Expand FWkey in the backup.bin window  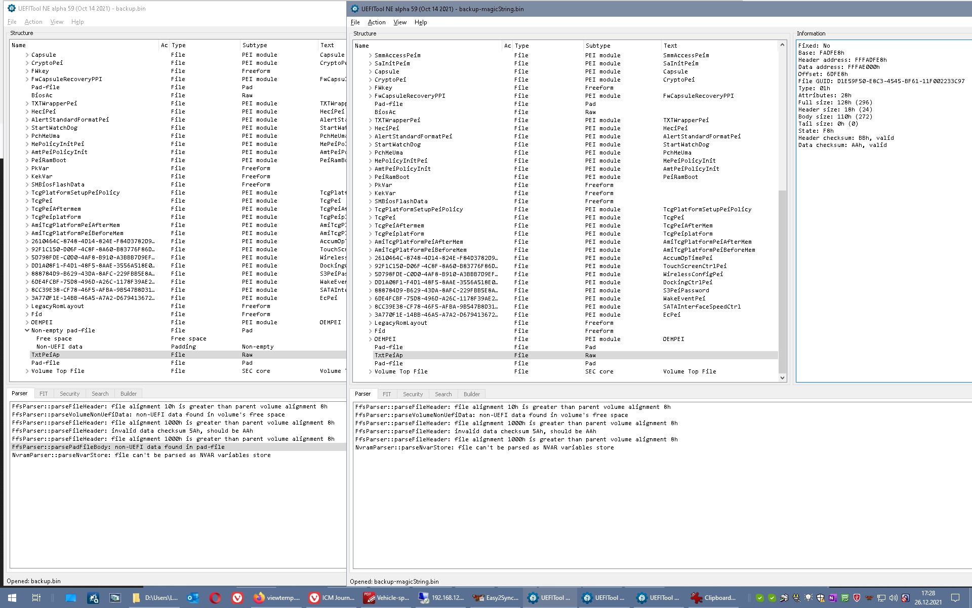tap(27, 71)
